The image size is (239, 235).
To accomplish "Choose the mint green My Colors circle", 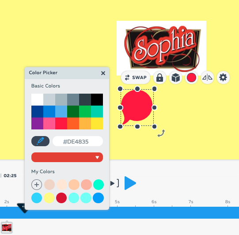I will pos(99,185).
